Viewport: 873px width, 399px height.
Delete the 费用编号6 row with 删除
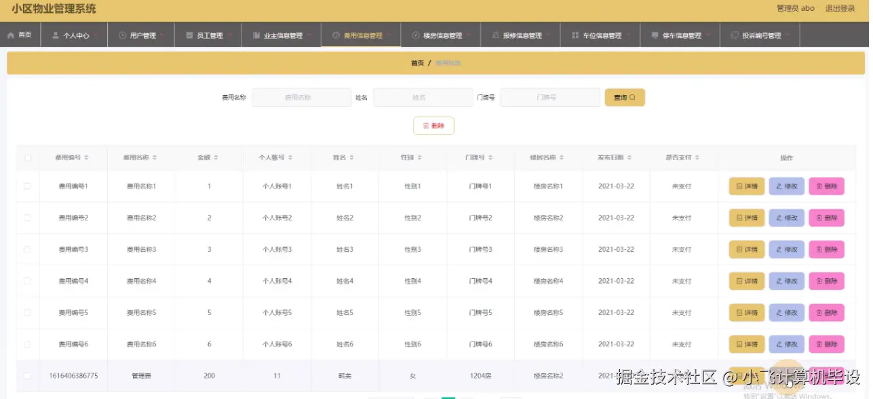pyautogui.click(x=826, y=344)
